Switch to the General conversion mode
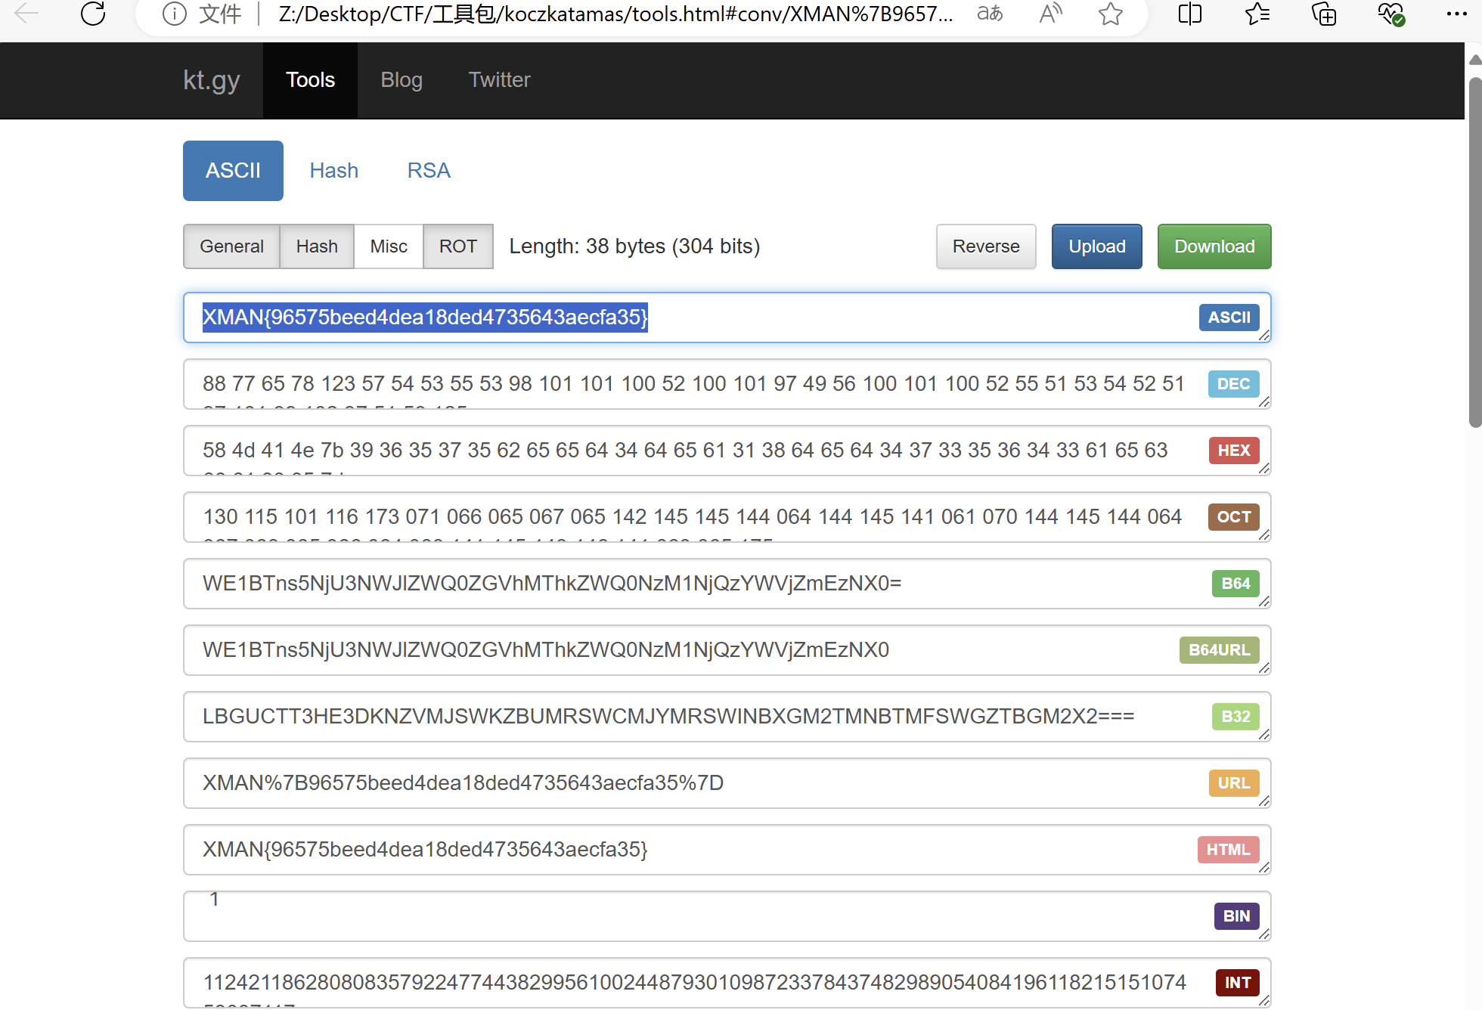This screenshot has height=1010, width=1482. [231, 246]
